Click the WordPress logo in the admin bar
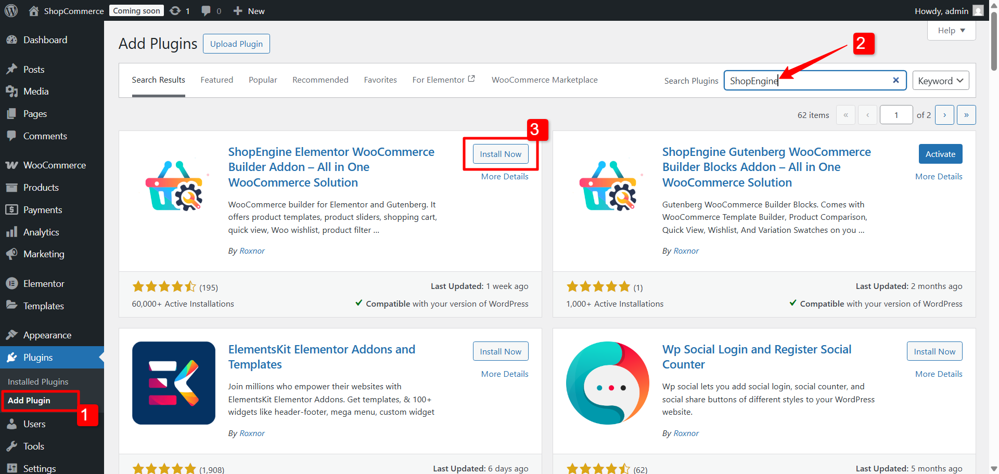This screenshot has height=474, width=999. 11,10
